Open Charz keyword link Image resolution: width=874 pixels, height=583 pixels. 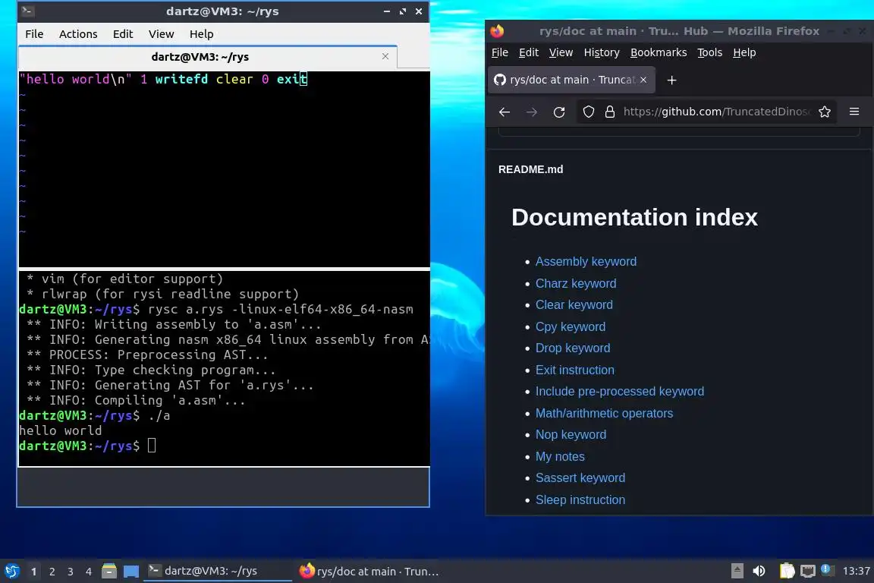pyautogui.click(x=576, y=283)
